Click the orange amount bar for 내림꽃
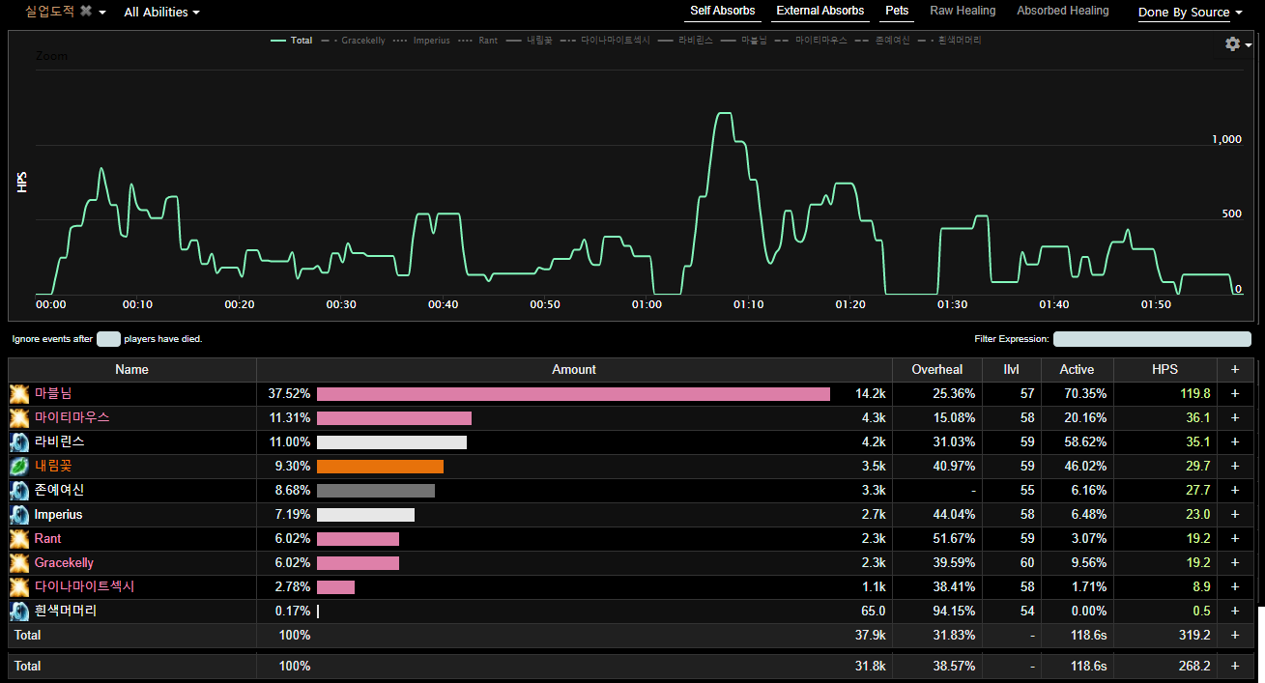 click(380, 466)
